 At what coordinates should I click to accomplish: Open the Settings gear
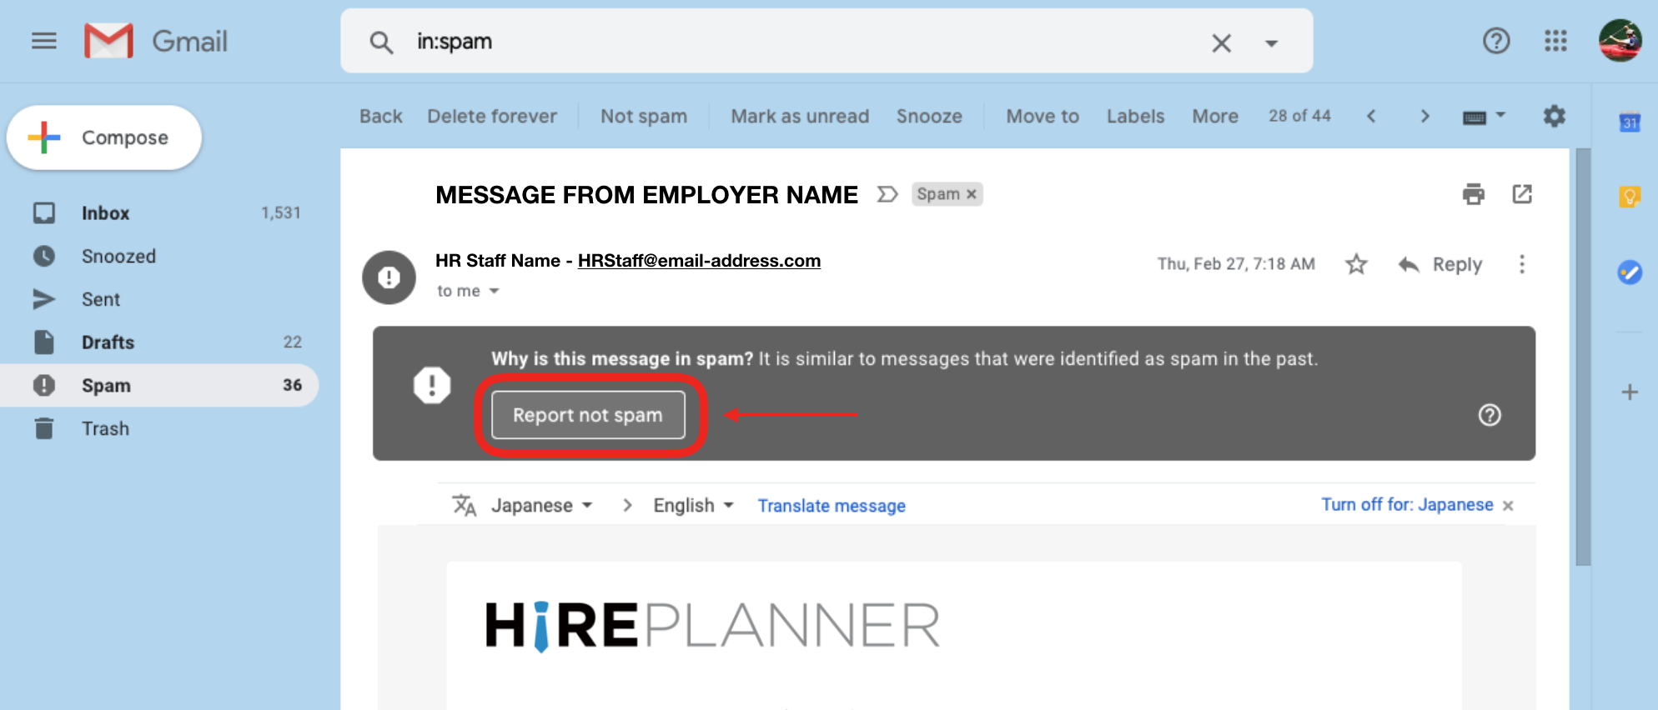[x=1554, y=116]
